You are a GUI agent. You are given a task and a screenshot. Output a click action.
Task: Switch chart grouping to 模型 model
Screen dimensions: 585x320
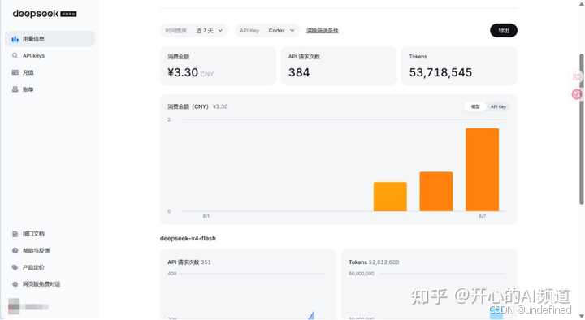coord(475,106)
